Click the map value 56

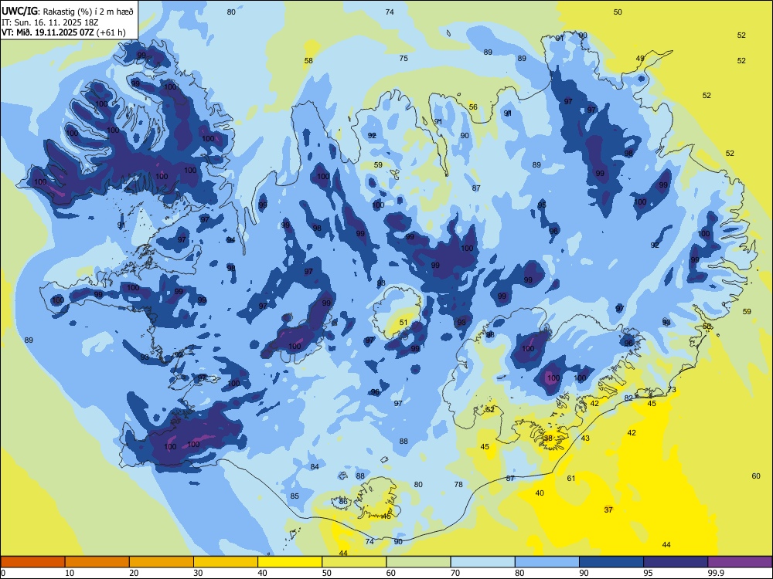pyautogui.click(x=473, y=107)
